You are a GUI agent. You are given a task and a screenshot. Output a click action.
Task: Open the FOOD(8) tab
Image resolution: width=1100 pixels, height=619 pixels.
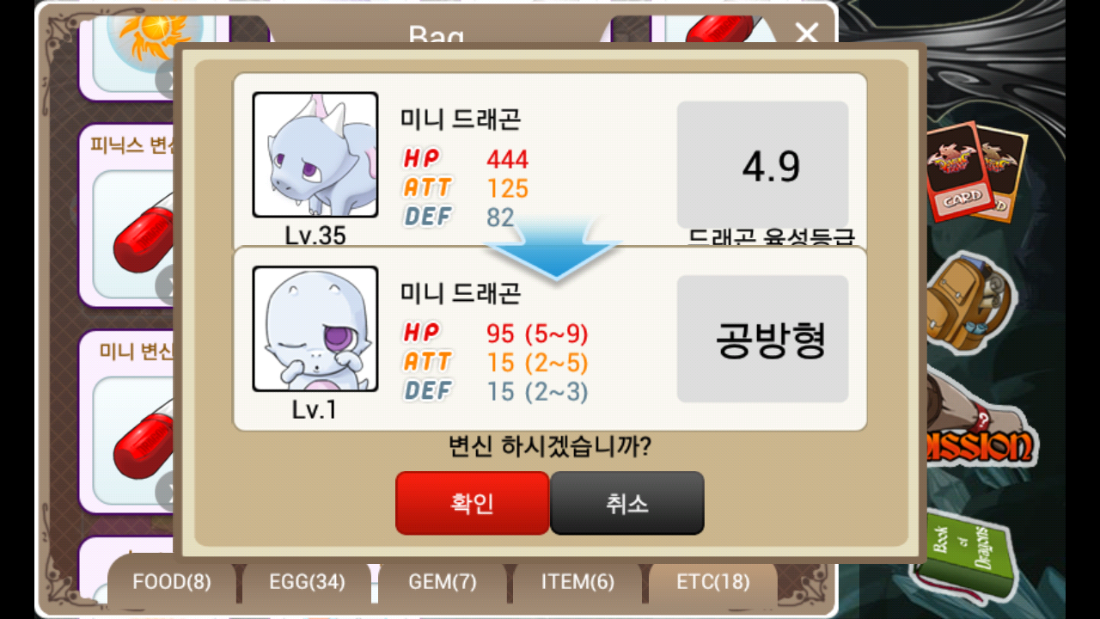[x=172, y=582]
